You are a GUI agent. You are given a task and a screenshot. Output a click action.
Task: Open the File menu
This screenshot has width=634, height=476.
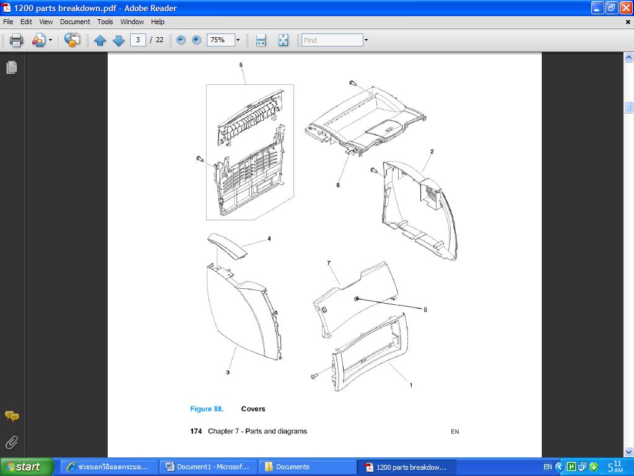(x=8, y=22)
